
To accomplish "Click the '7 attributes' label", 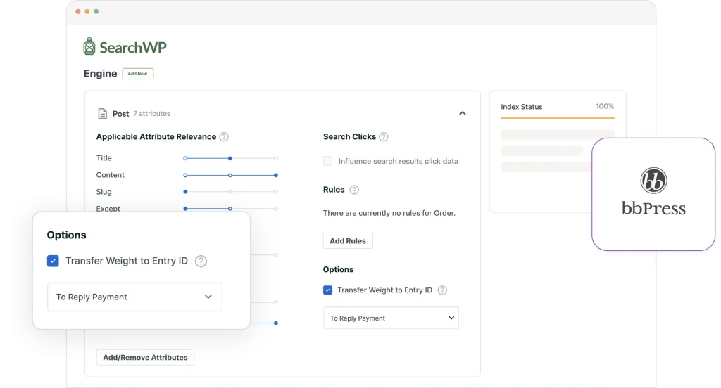I will tap(152, 113).
